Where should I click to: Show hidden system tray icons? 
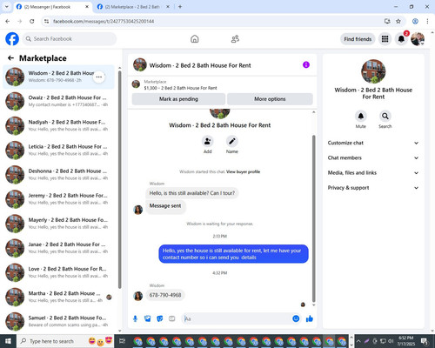[x=358, y=341]
